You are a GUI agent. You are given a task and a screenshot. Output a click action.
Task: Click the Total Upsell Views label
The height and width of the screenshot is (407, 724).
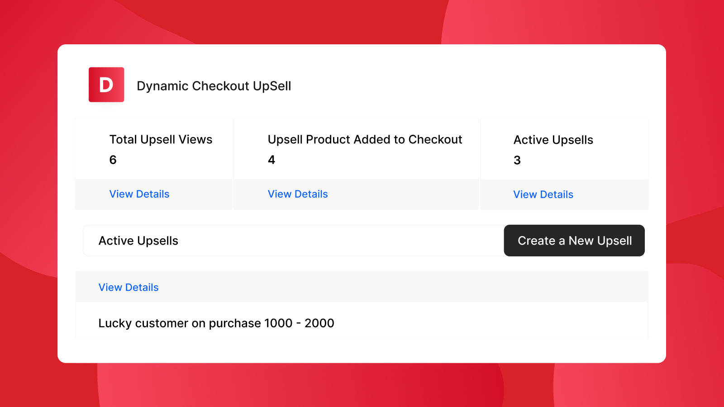click(161, 139)
